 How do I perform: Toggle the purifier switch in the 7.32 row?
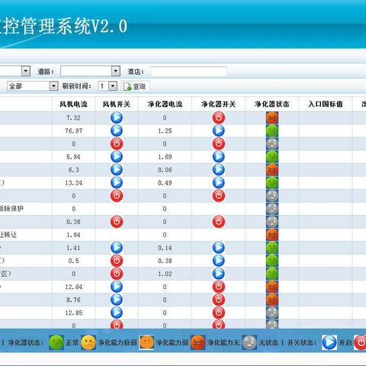coord(219,117)
